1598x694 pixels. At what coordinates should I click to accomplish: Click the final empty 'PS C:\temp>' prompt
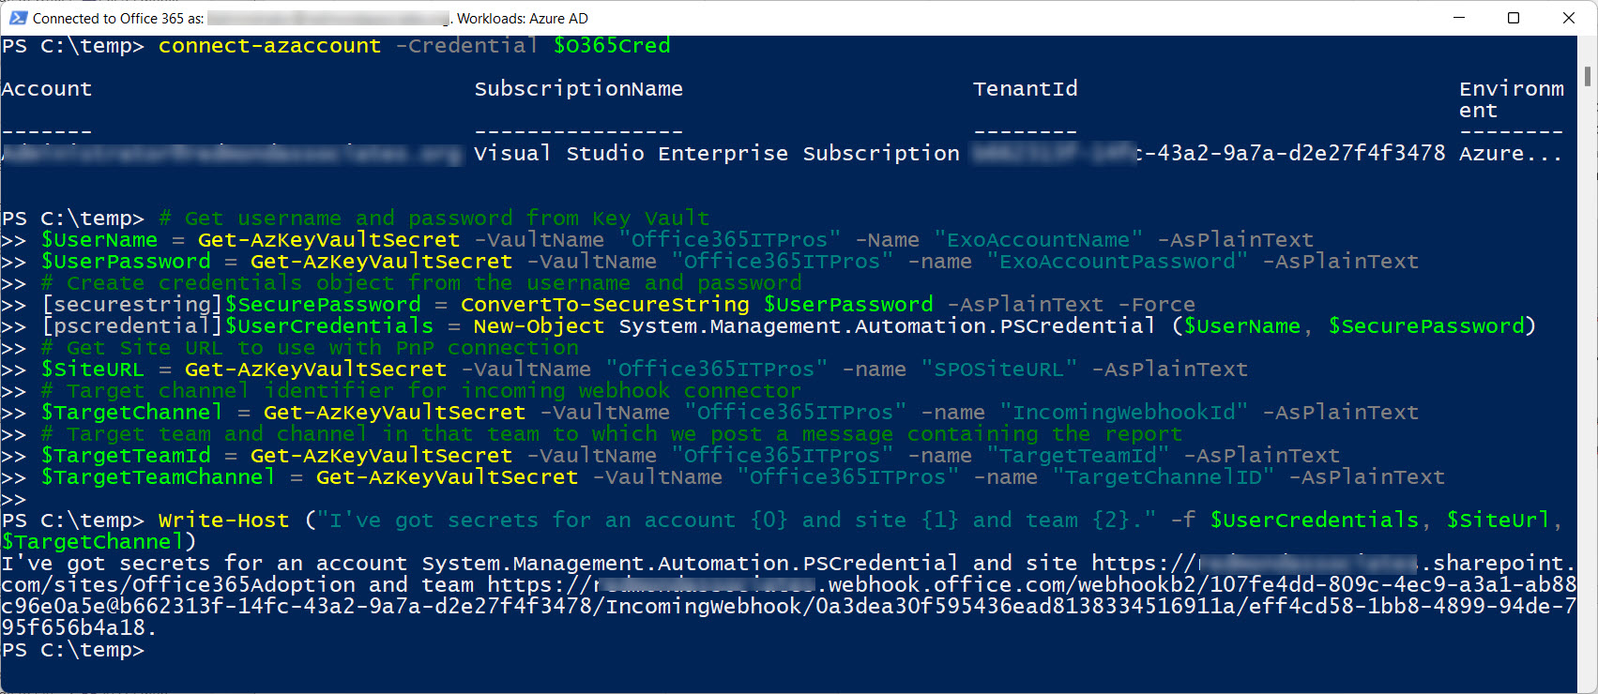point(73,650)
